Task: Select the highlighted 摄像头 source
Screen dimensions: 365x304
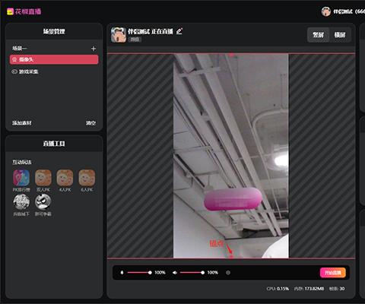Action: pos(54,59)
